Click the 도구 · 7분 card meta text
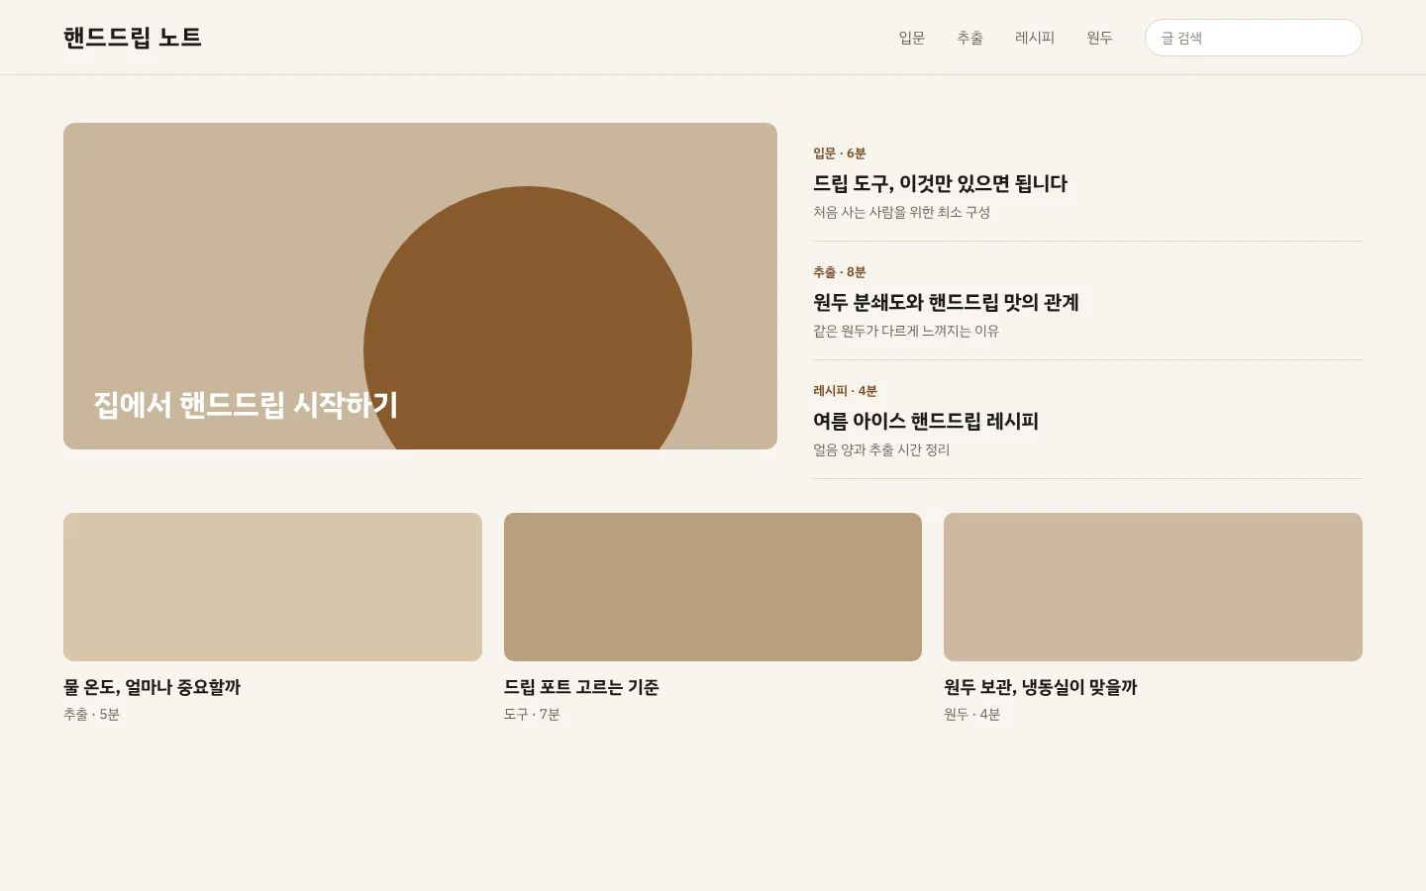The height and width of the screenshot is (891, 1426). (532, 714)
